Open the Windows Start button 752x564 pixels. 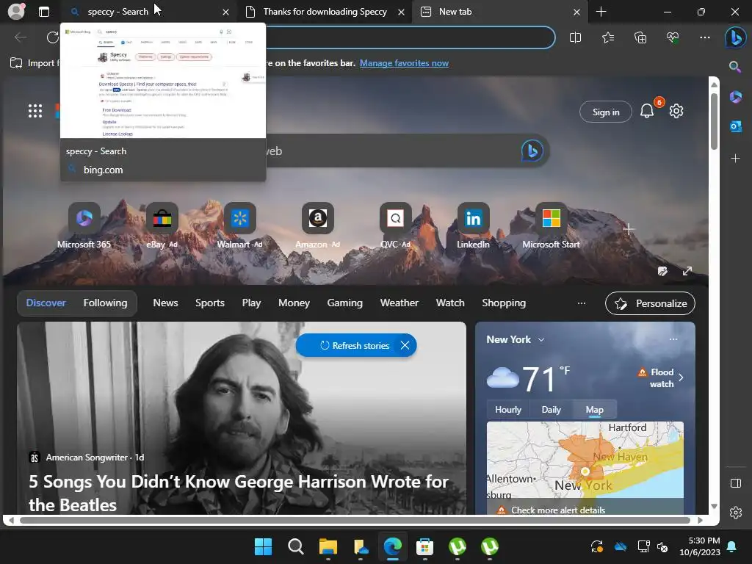point(263,546)
